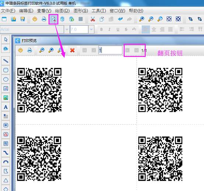Open document settings gear in main toolbar
The width and height of the screenshot is (204, 191).
tap(35, 19)
